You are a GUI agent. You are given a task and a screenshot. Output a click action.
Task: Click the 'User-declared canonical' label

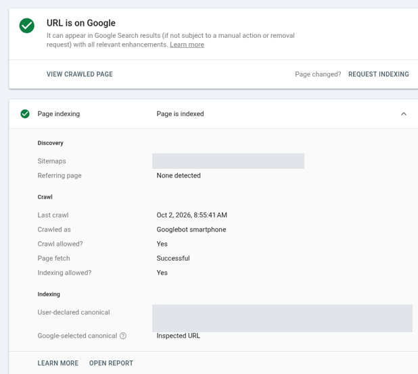(74, 313)
